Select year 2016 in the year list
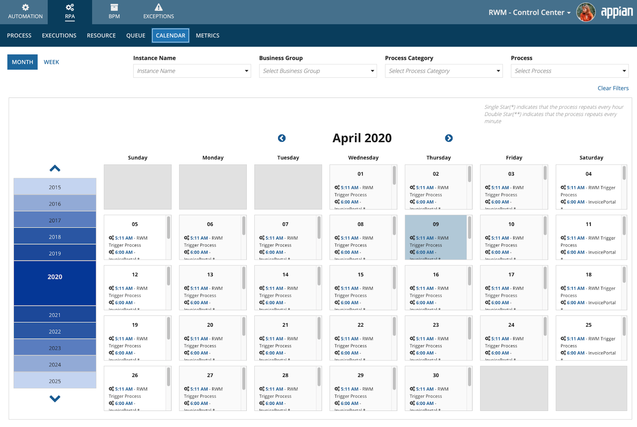 (x=55, y=203)
